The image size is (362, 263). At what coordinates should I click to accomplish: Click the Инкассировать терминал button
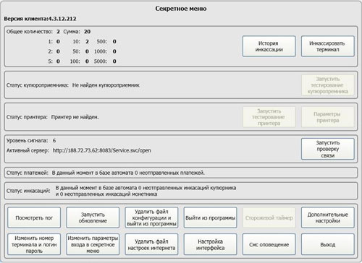(327, 46)
